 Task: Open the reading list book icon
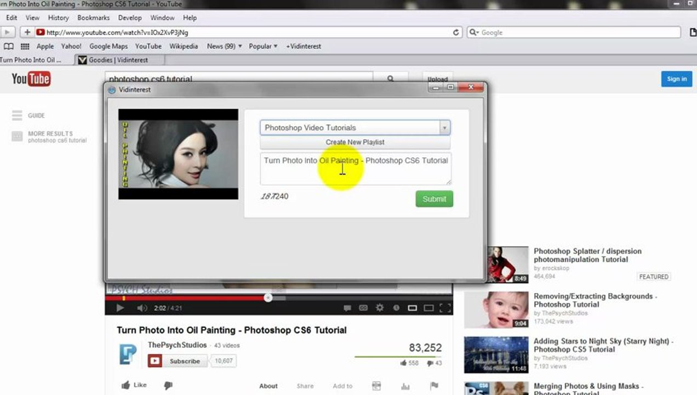tap(9, 46)
